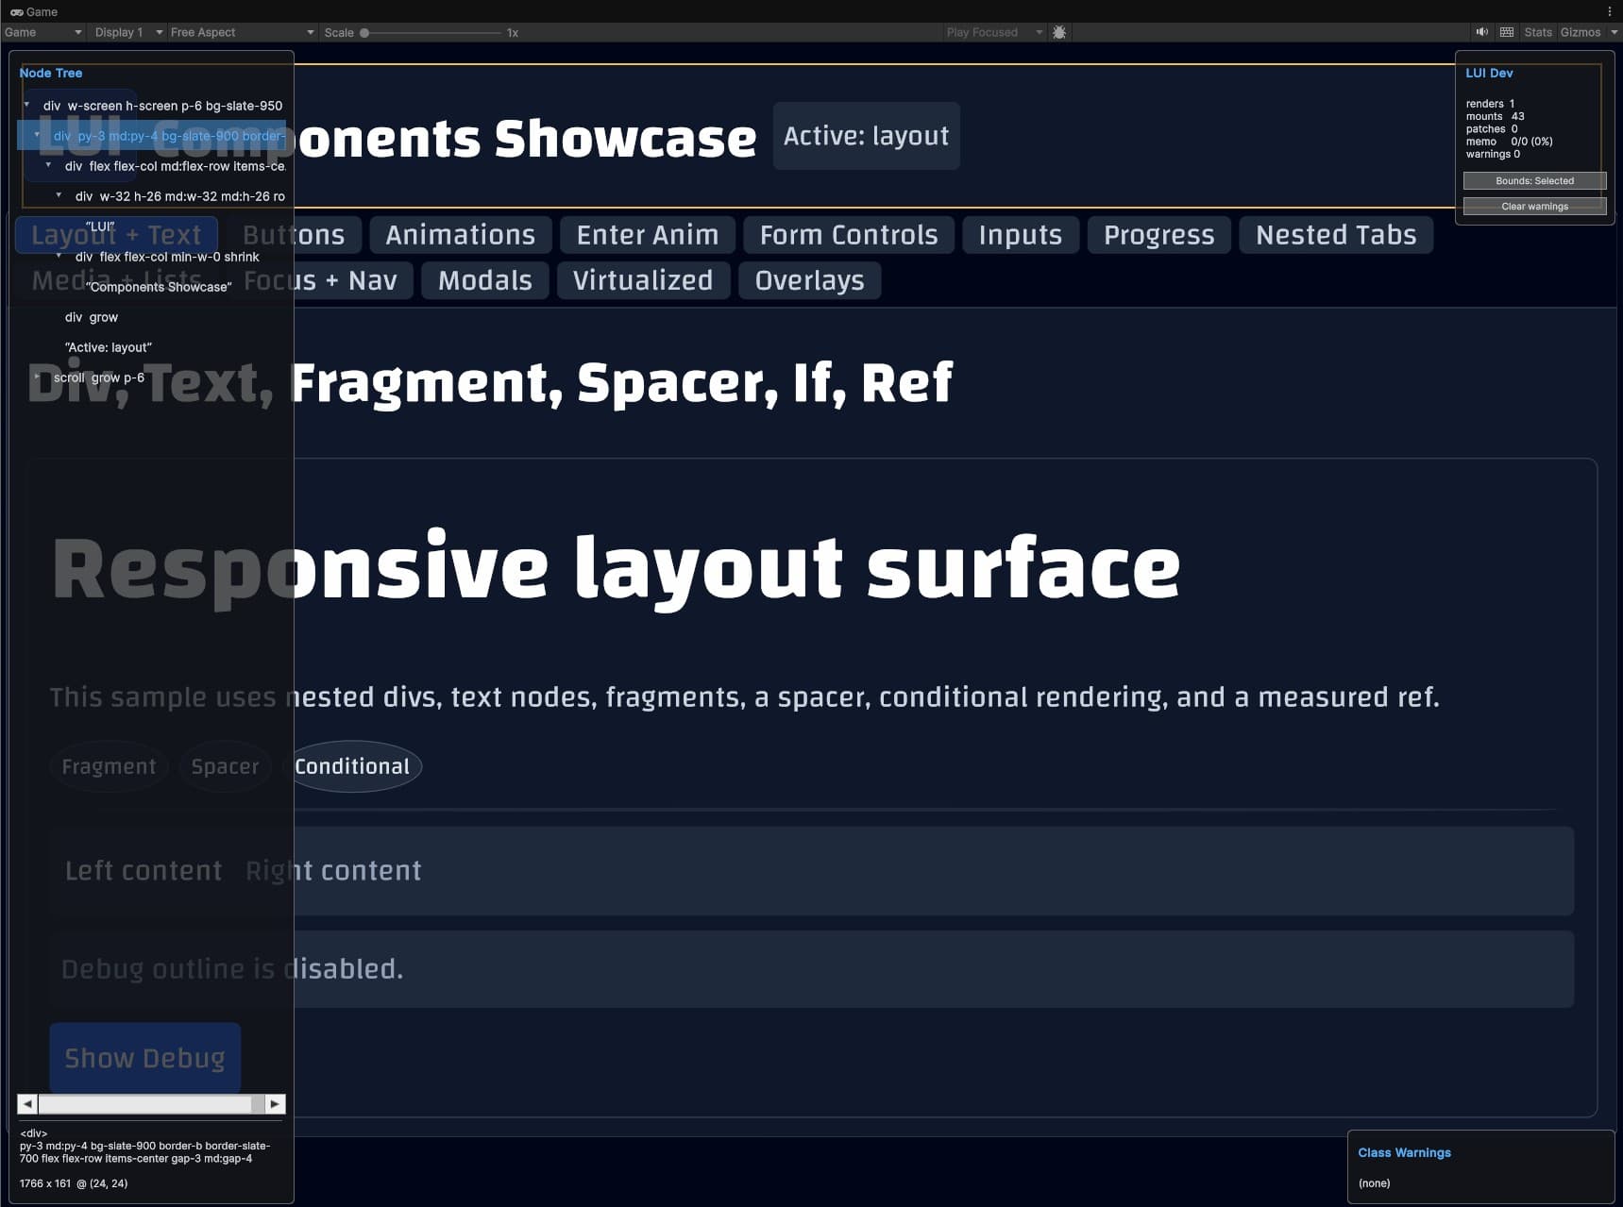Switch to the Modals tab

coord(485,280)
